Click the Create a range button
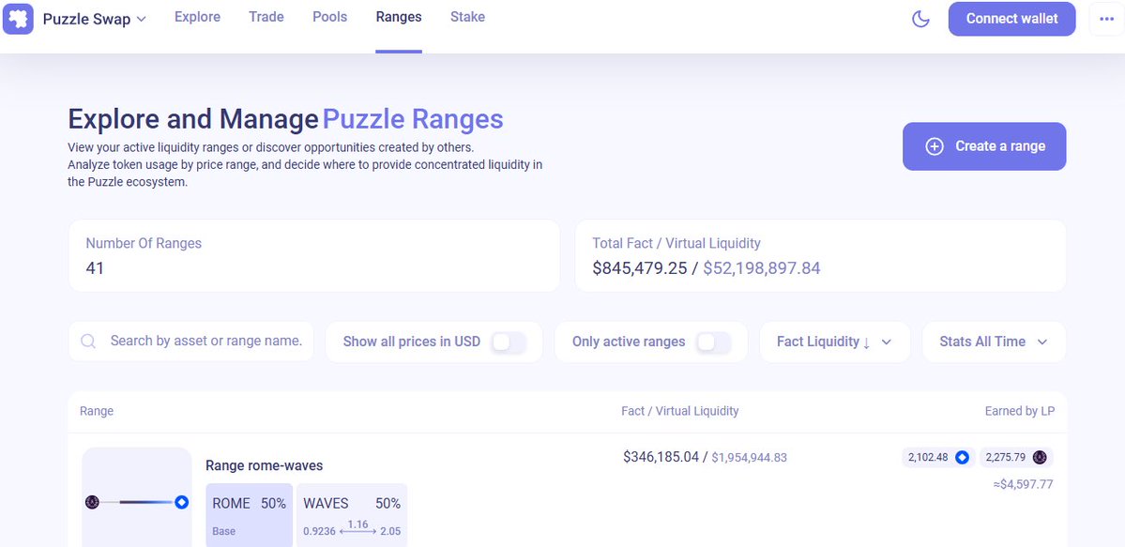The image size is (1125, 547). point(984,146)
